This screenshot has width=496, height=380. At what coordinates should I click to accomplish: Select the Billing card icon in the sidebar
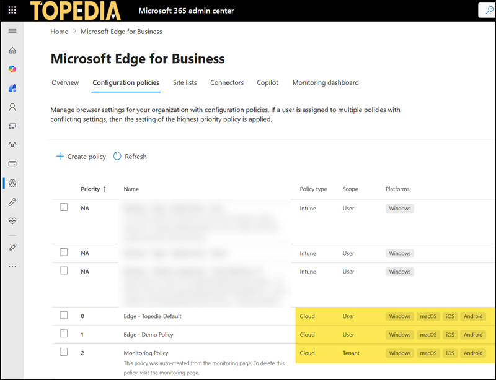point(13,163)
